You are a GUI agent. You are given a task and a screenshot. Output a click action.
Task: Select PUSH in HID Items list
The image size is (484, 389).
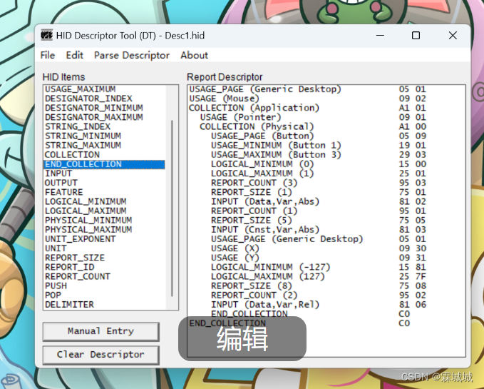[104, 286]
